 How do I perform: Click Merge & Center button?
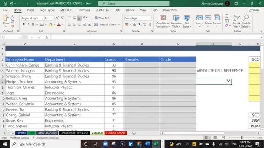click(x=106, y=25)
